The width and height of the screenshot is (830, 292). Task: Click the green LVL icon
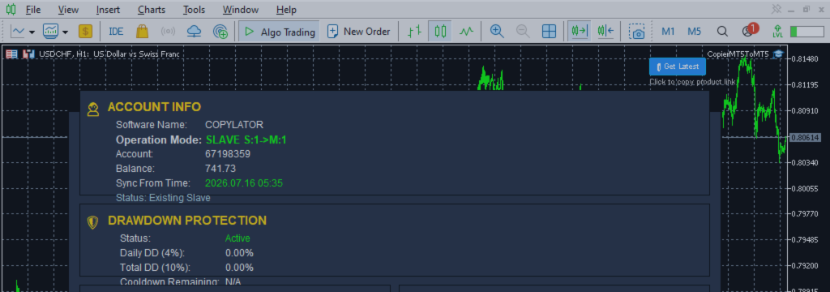777,32
